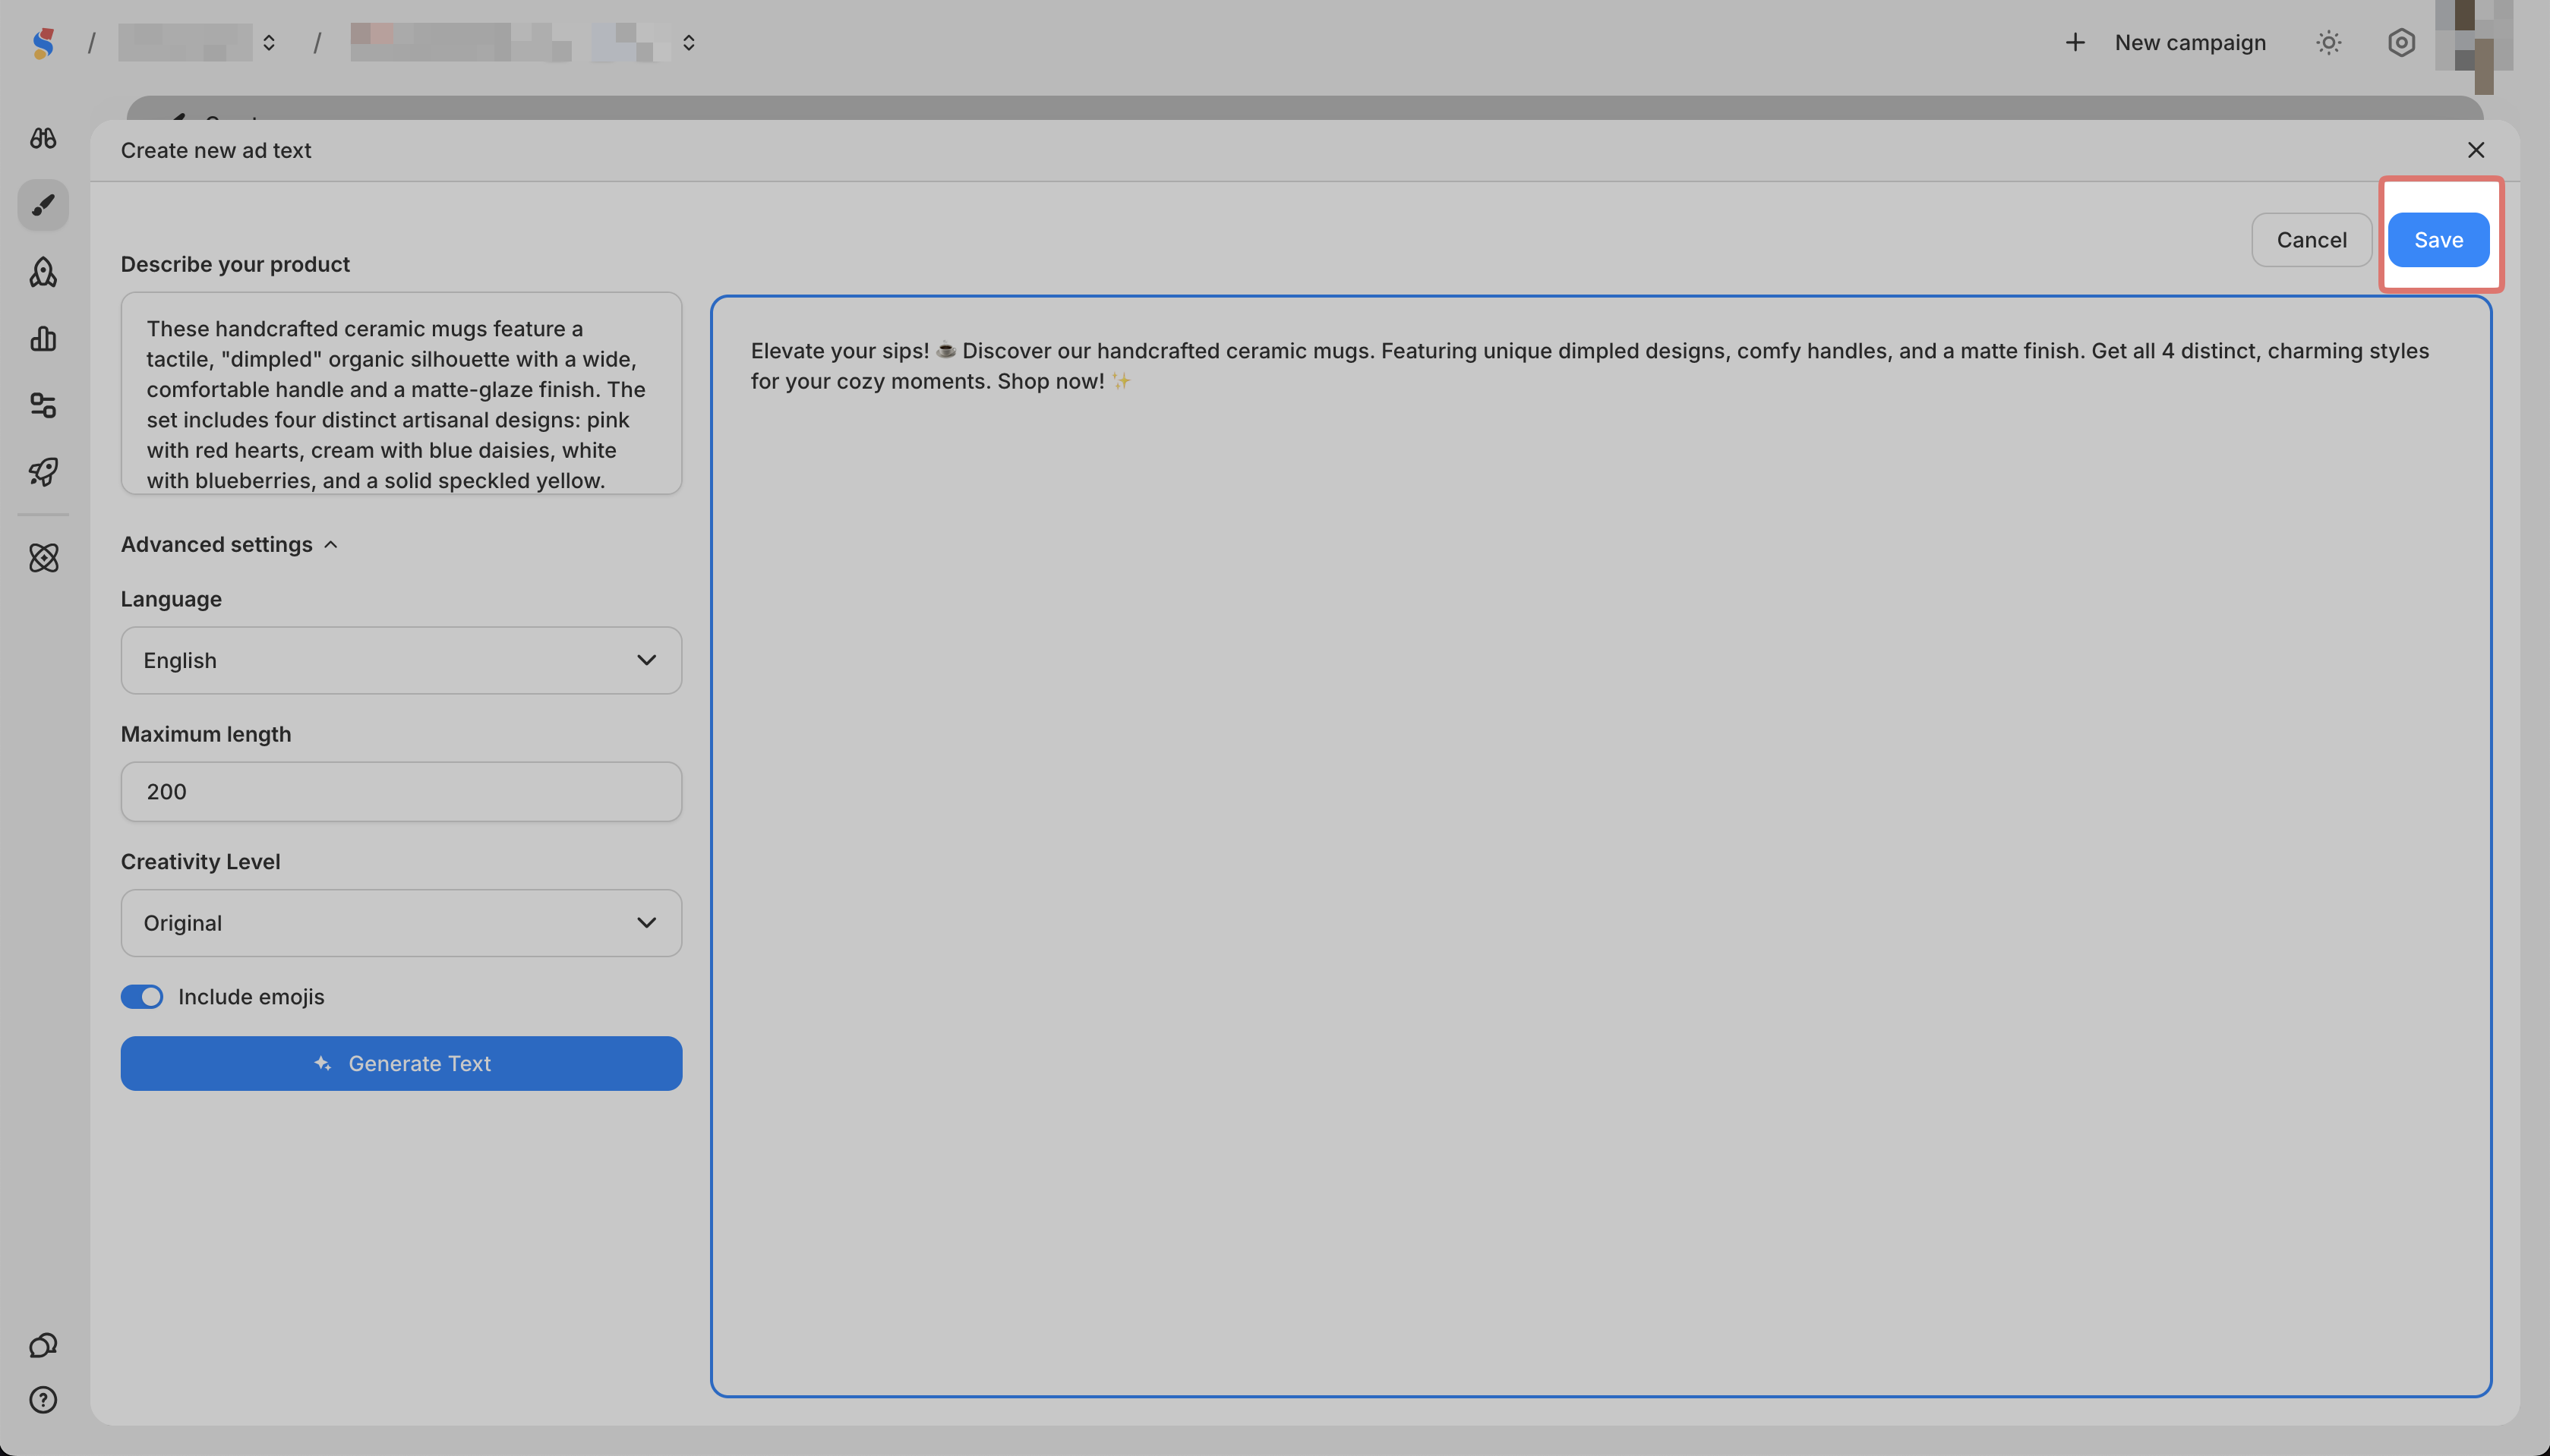Save the generated ad text
Image resolution: width=2550 pixels, height=1456 pixels.
click(2438, 240)
